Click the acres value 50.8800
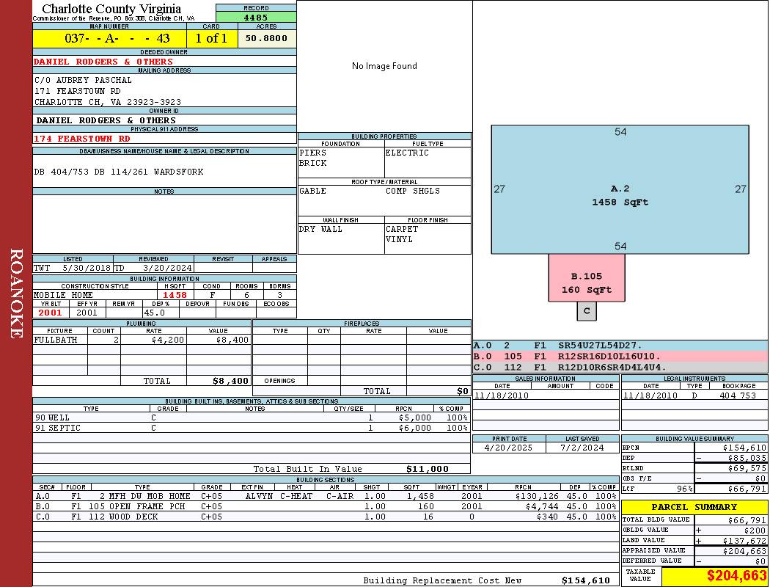The width and height of the screenshot is (770, 587). point(267,39)
